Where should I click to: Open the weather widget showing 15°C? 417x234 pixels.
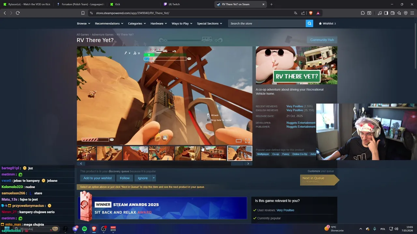[x=334, y=228]
